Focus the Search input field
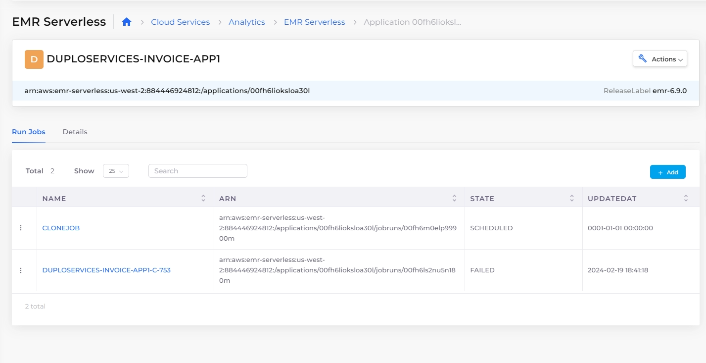 click(198, 171)
